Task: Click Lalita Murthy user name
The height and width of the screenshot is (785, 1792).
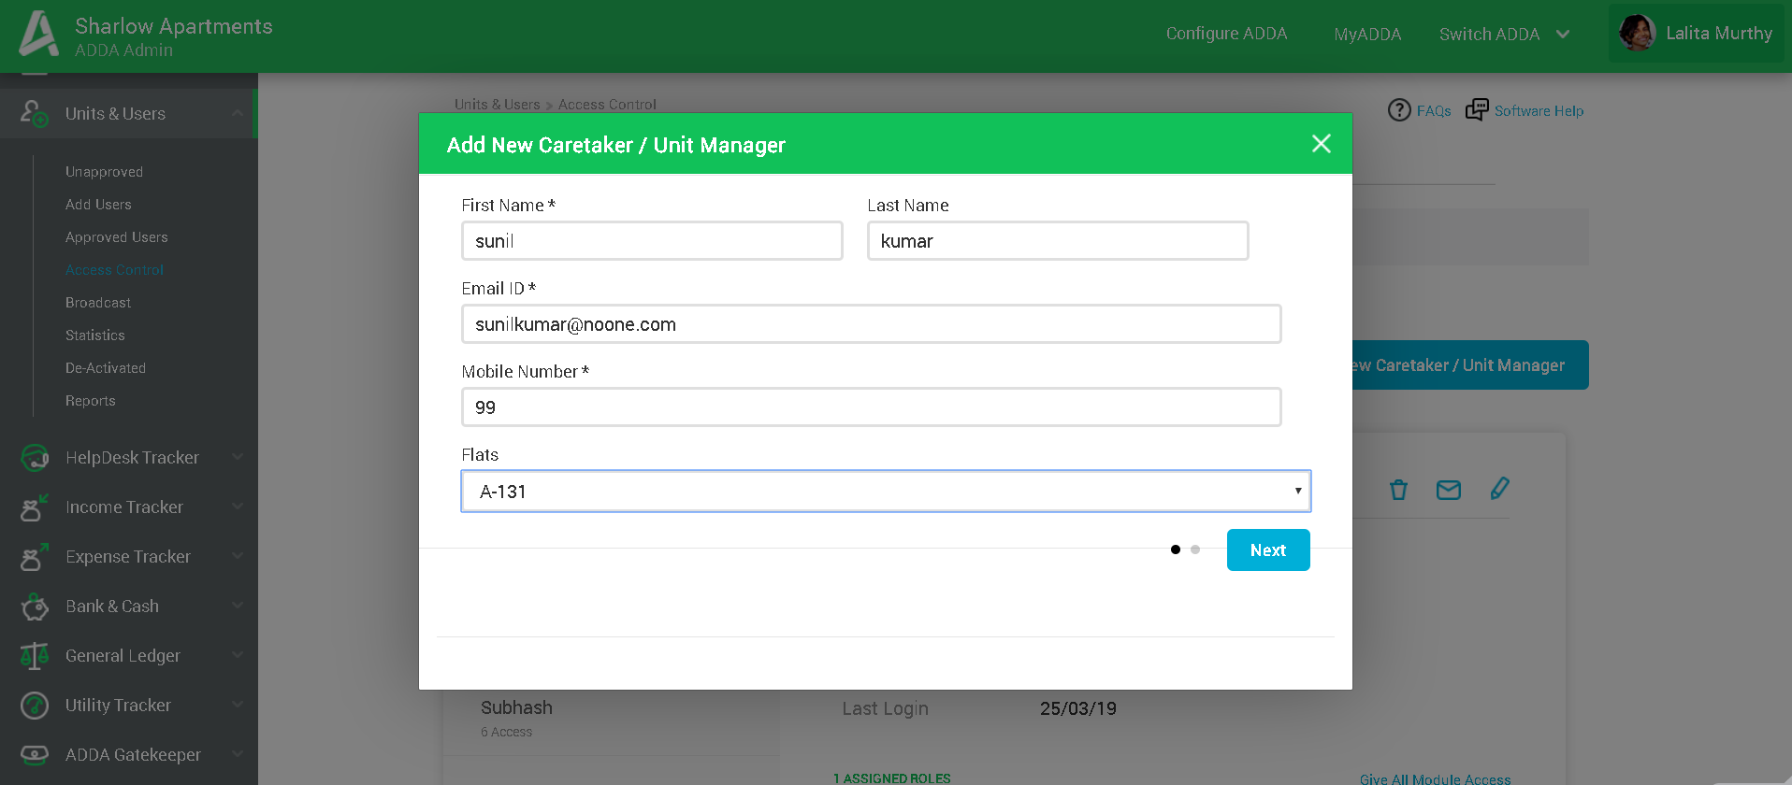Action: click(x=1719, y=34)
